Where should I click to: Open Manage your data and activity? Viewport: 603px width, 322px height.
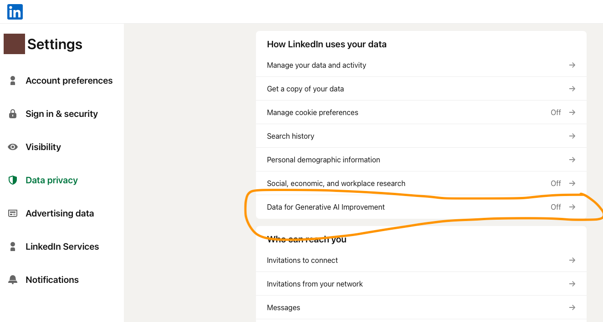(x=316, y=65)
